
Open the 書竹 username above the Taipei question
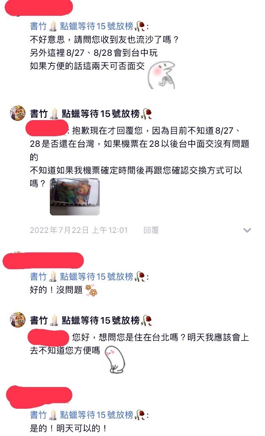[91, 320]
